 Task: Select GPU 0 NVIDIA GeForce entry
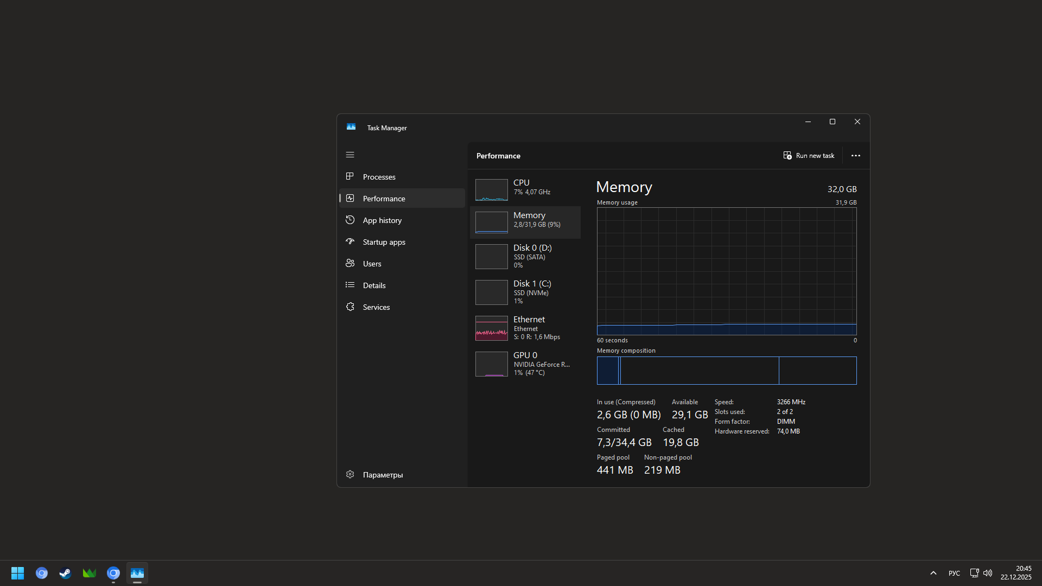tap(525, 364)
